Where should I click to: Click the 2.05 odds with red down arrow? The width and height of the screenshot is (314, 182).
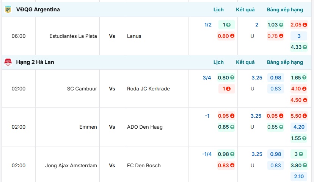(298, 25)
